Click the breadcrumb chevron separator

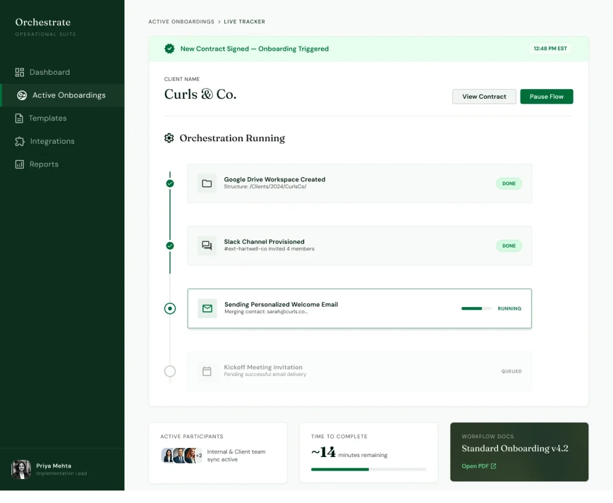click(x=219, y=22)
